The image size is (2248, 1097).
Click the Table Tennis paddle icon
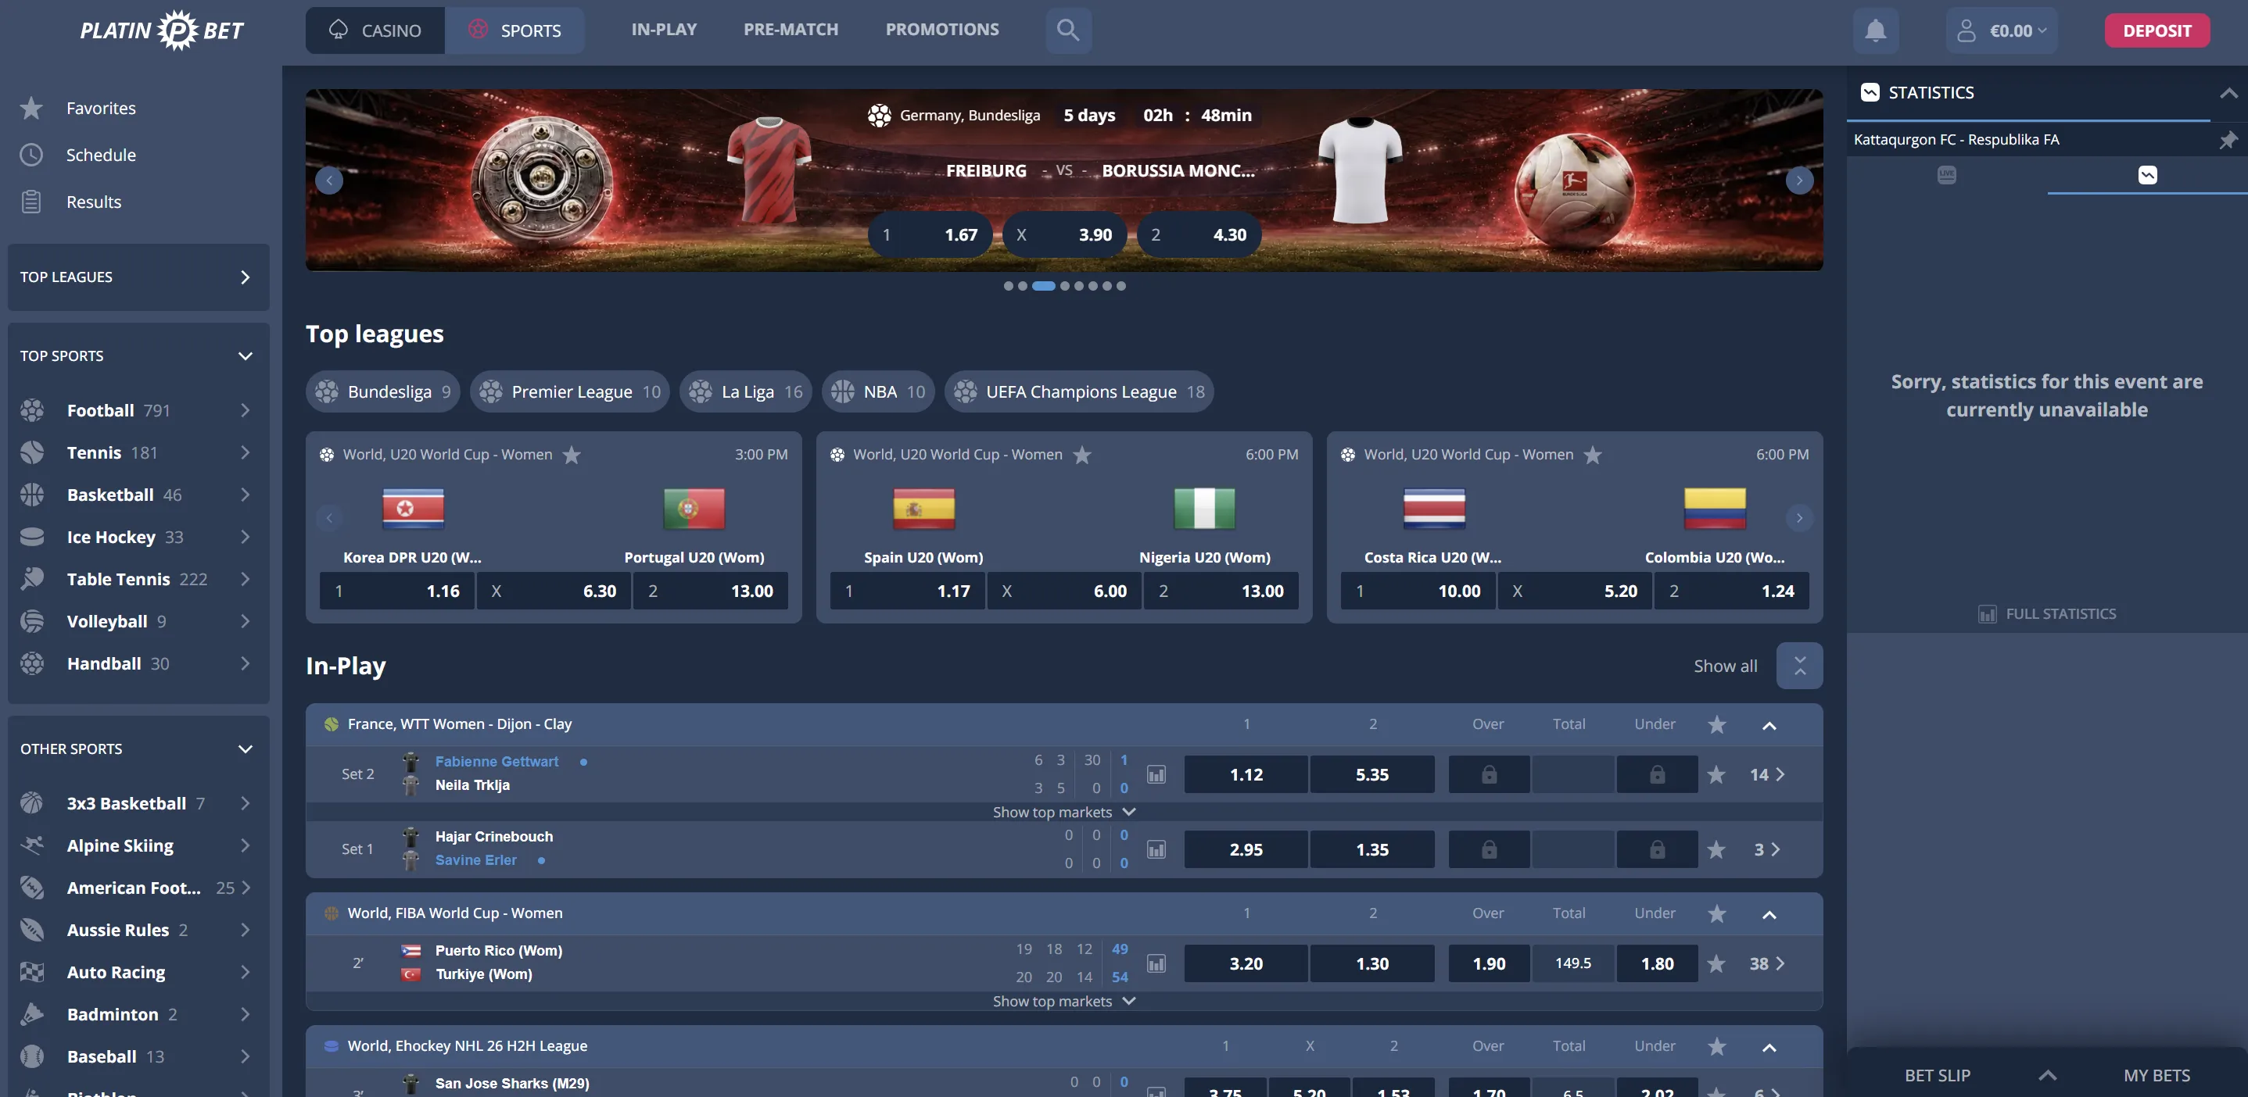(32, 579)
